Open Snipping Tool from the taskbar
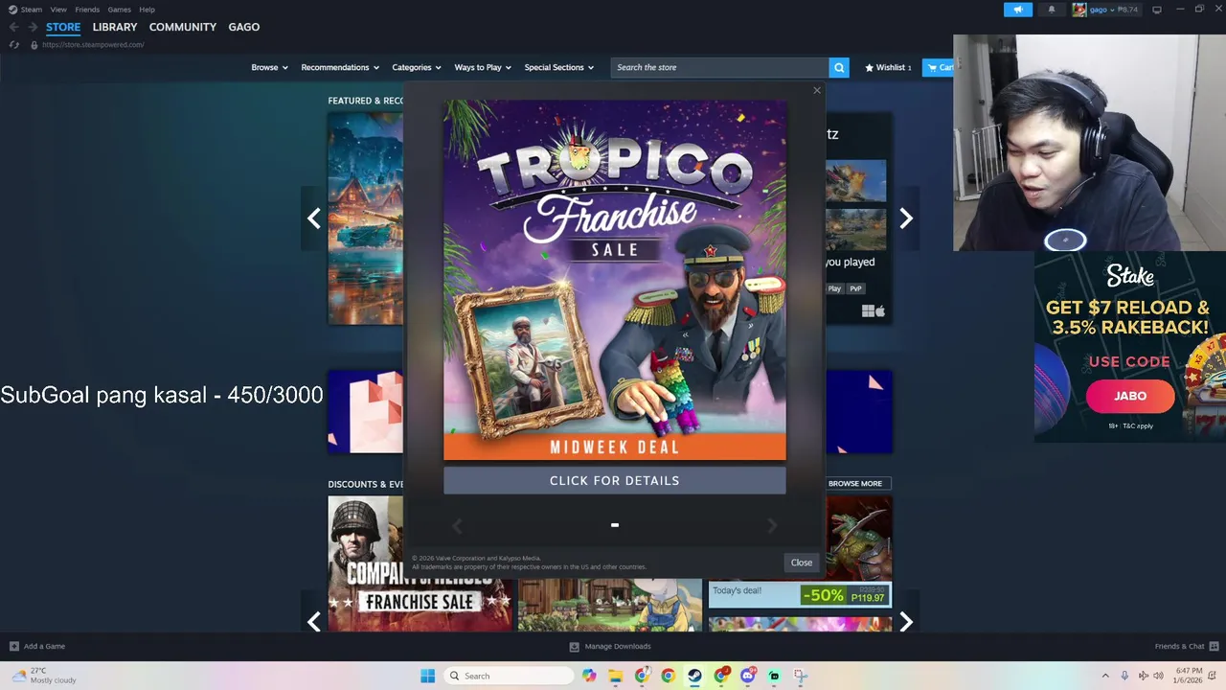 tap(801, 676)
